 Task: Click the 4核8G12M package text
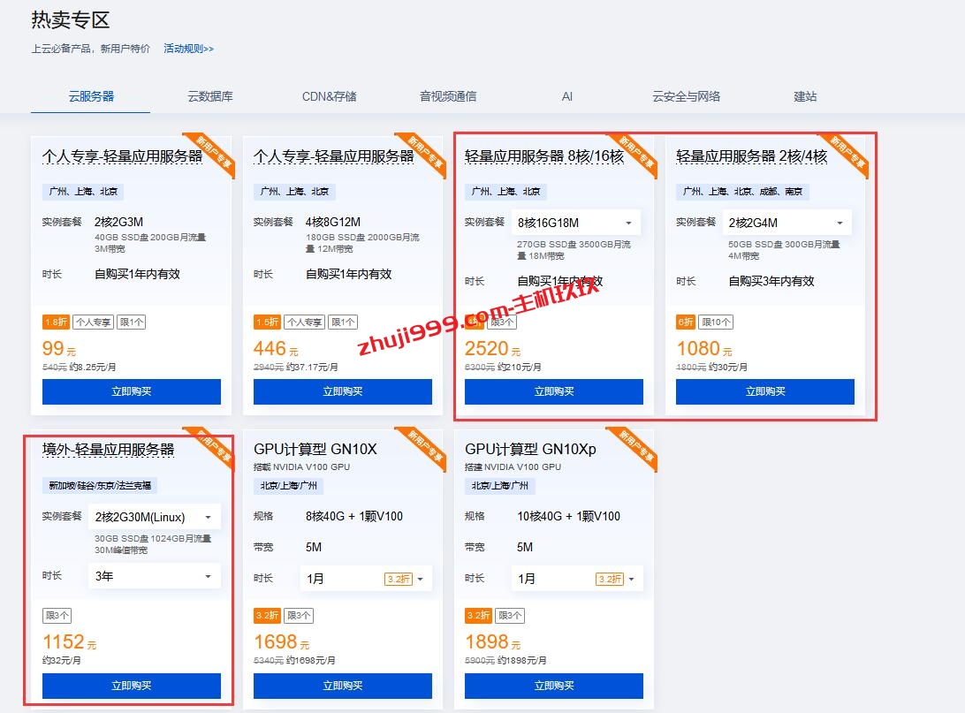(333, 222)
